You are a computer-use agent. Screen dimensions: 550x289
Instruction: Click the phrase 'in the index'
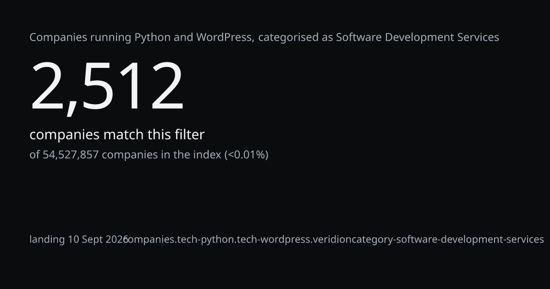pyautogui.click(x=191, y=155)
